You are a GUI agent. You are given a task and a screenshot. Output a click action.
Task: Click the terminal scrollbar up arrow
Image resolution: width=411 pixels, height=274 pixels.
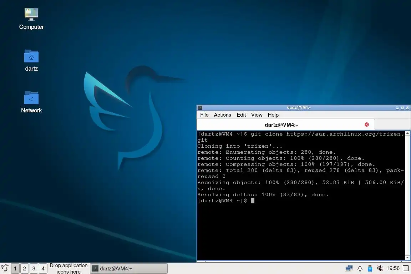(407, 133)
